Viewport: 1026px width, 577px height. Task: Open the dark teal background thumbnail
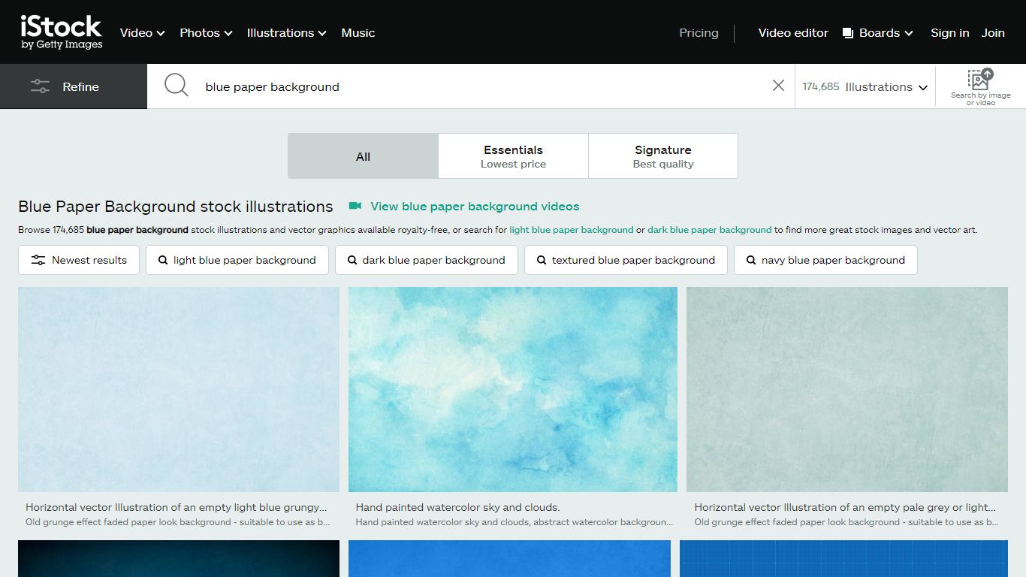pyautogui.click(x=179, y=558)
